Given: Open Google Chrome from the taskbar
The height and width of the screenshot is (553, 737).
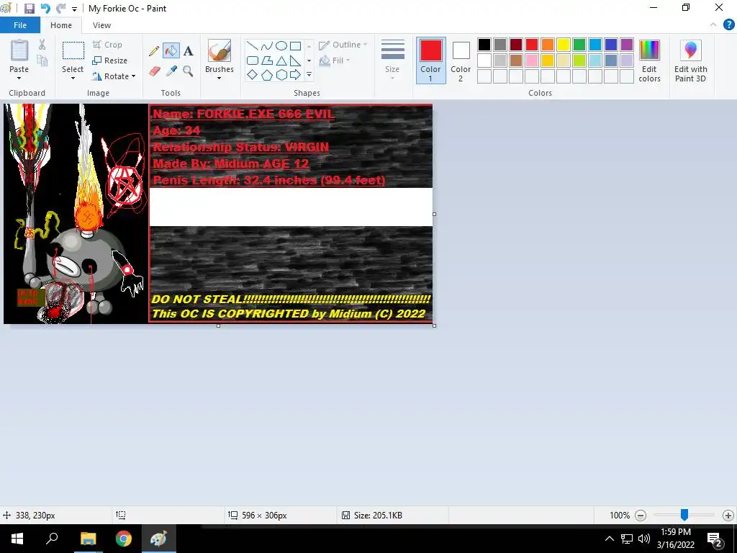Looking at the screenshot, I should click(124, 539).
